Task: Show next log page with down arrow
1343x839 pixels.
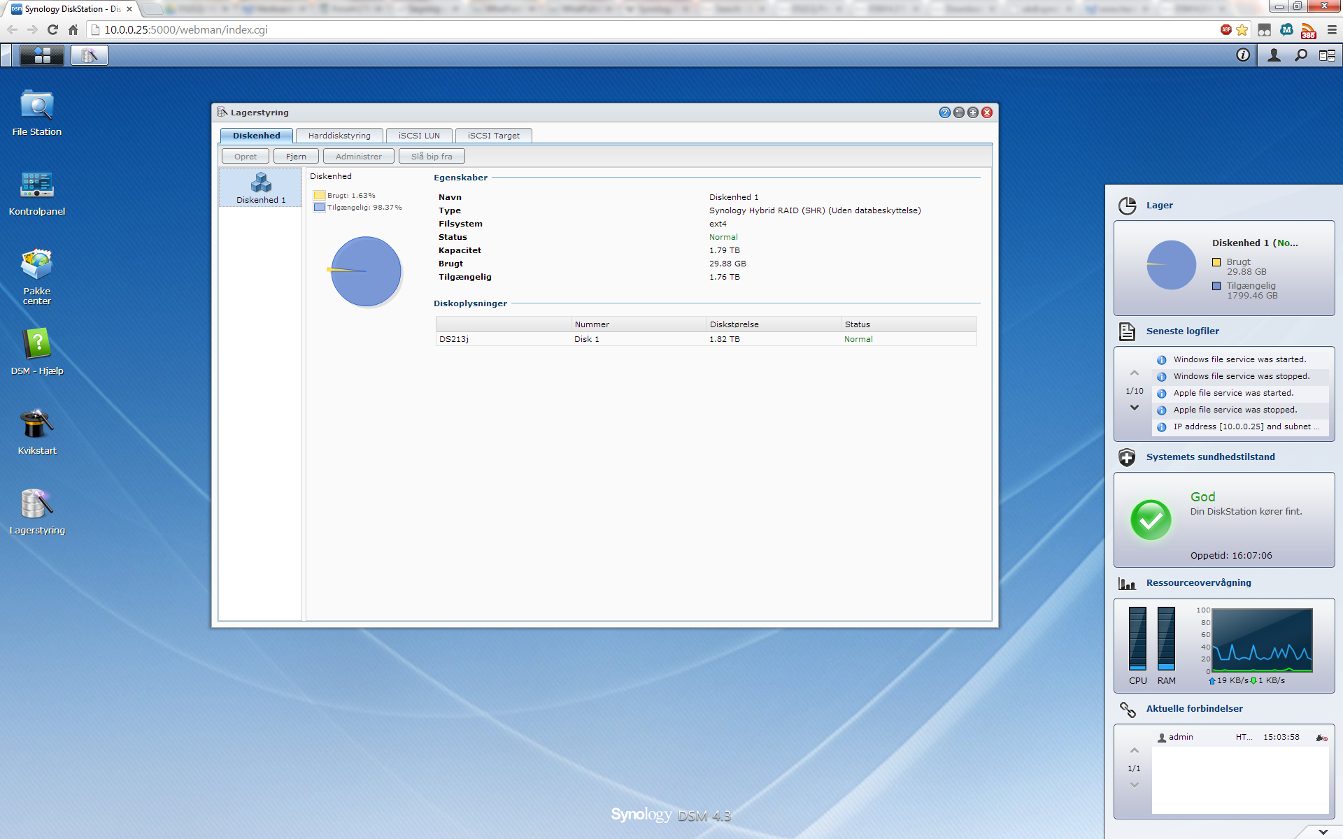Action: tap(1135, 408)
